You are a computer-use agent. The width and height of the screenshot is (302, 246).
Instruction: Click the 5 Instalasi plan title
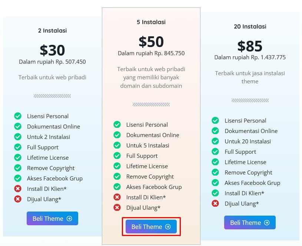tap(151, 22)
